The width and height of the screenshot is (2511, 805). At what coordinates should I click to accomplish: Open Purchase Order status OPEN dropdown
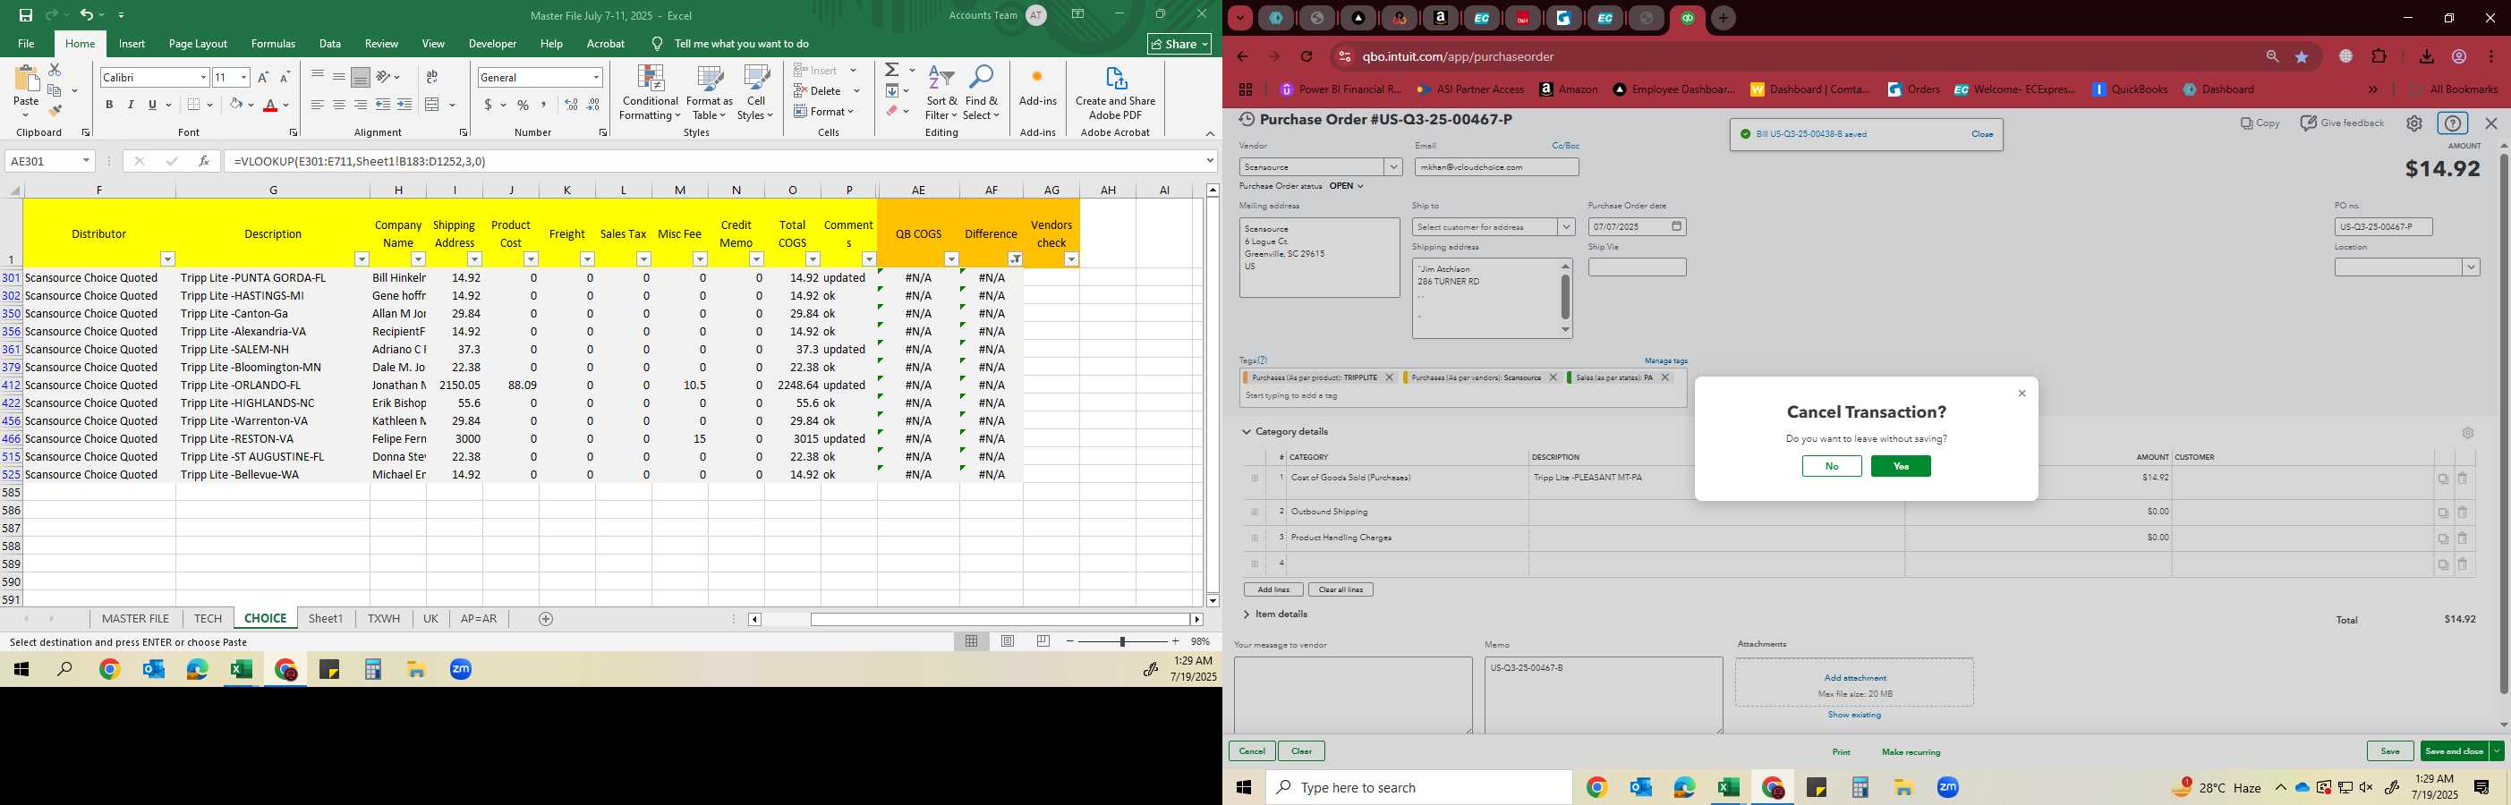click(1346, 186)
